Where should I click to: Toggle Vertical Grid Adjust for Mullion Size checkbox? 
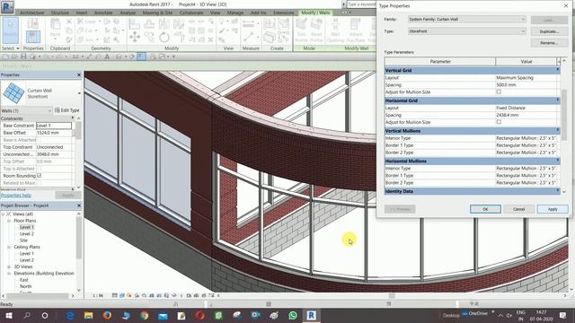click(499, 92)
